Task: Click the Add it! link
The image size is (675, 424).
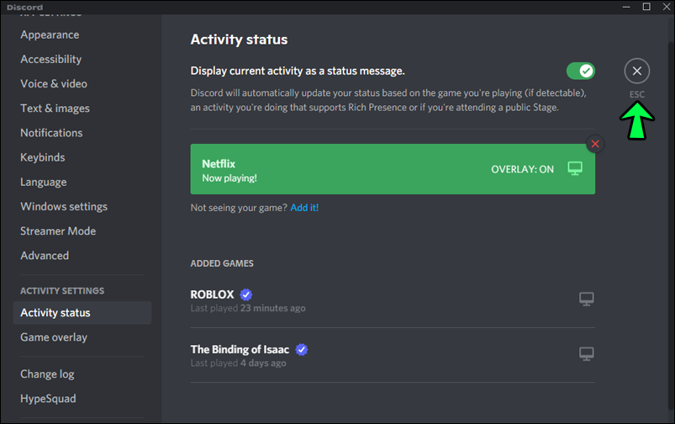Action: (x=304, y=208)
